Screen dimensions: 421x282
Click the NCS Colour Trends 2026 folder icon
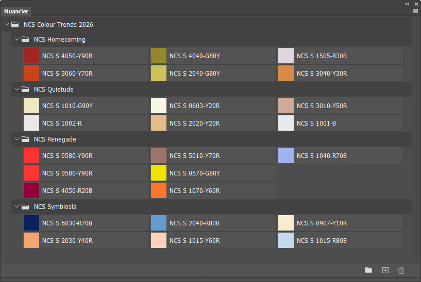[15, 25]
